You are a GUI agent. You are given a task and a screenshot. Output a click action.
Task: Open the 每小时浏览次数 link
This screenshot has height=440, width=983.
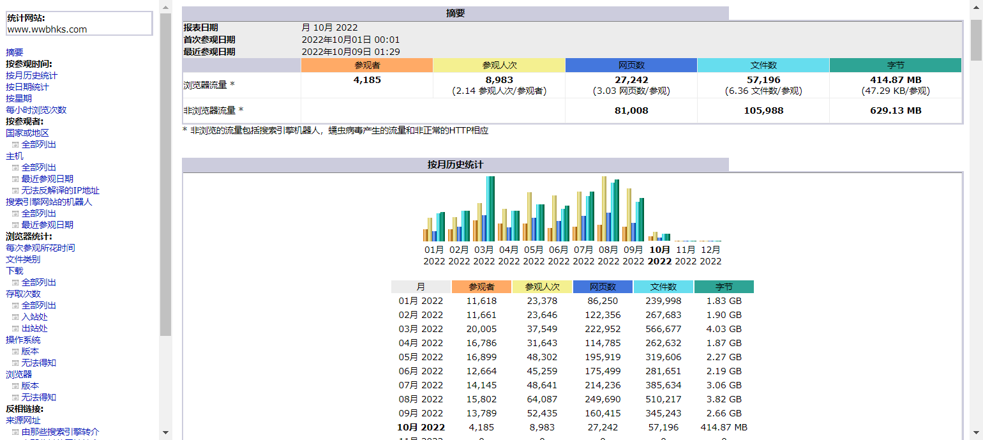(x=36, y=110)
